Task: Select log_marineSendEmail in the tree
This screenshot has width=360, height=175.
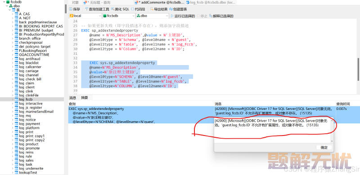Action: point(36,112)
